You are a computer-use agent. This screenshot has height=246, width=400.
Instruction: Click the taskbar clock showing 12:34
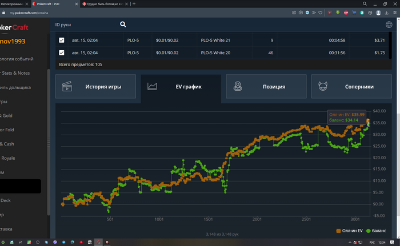click(382, 243)
